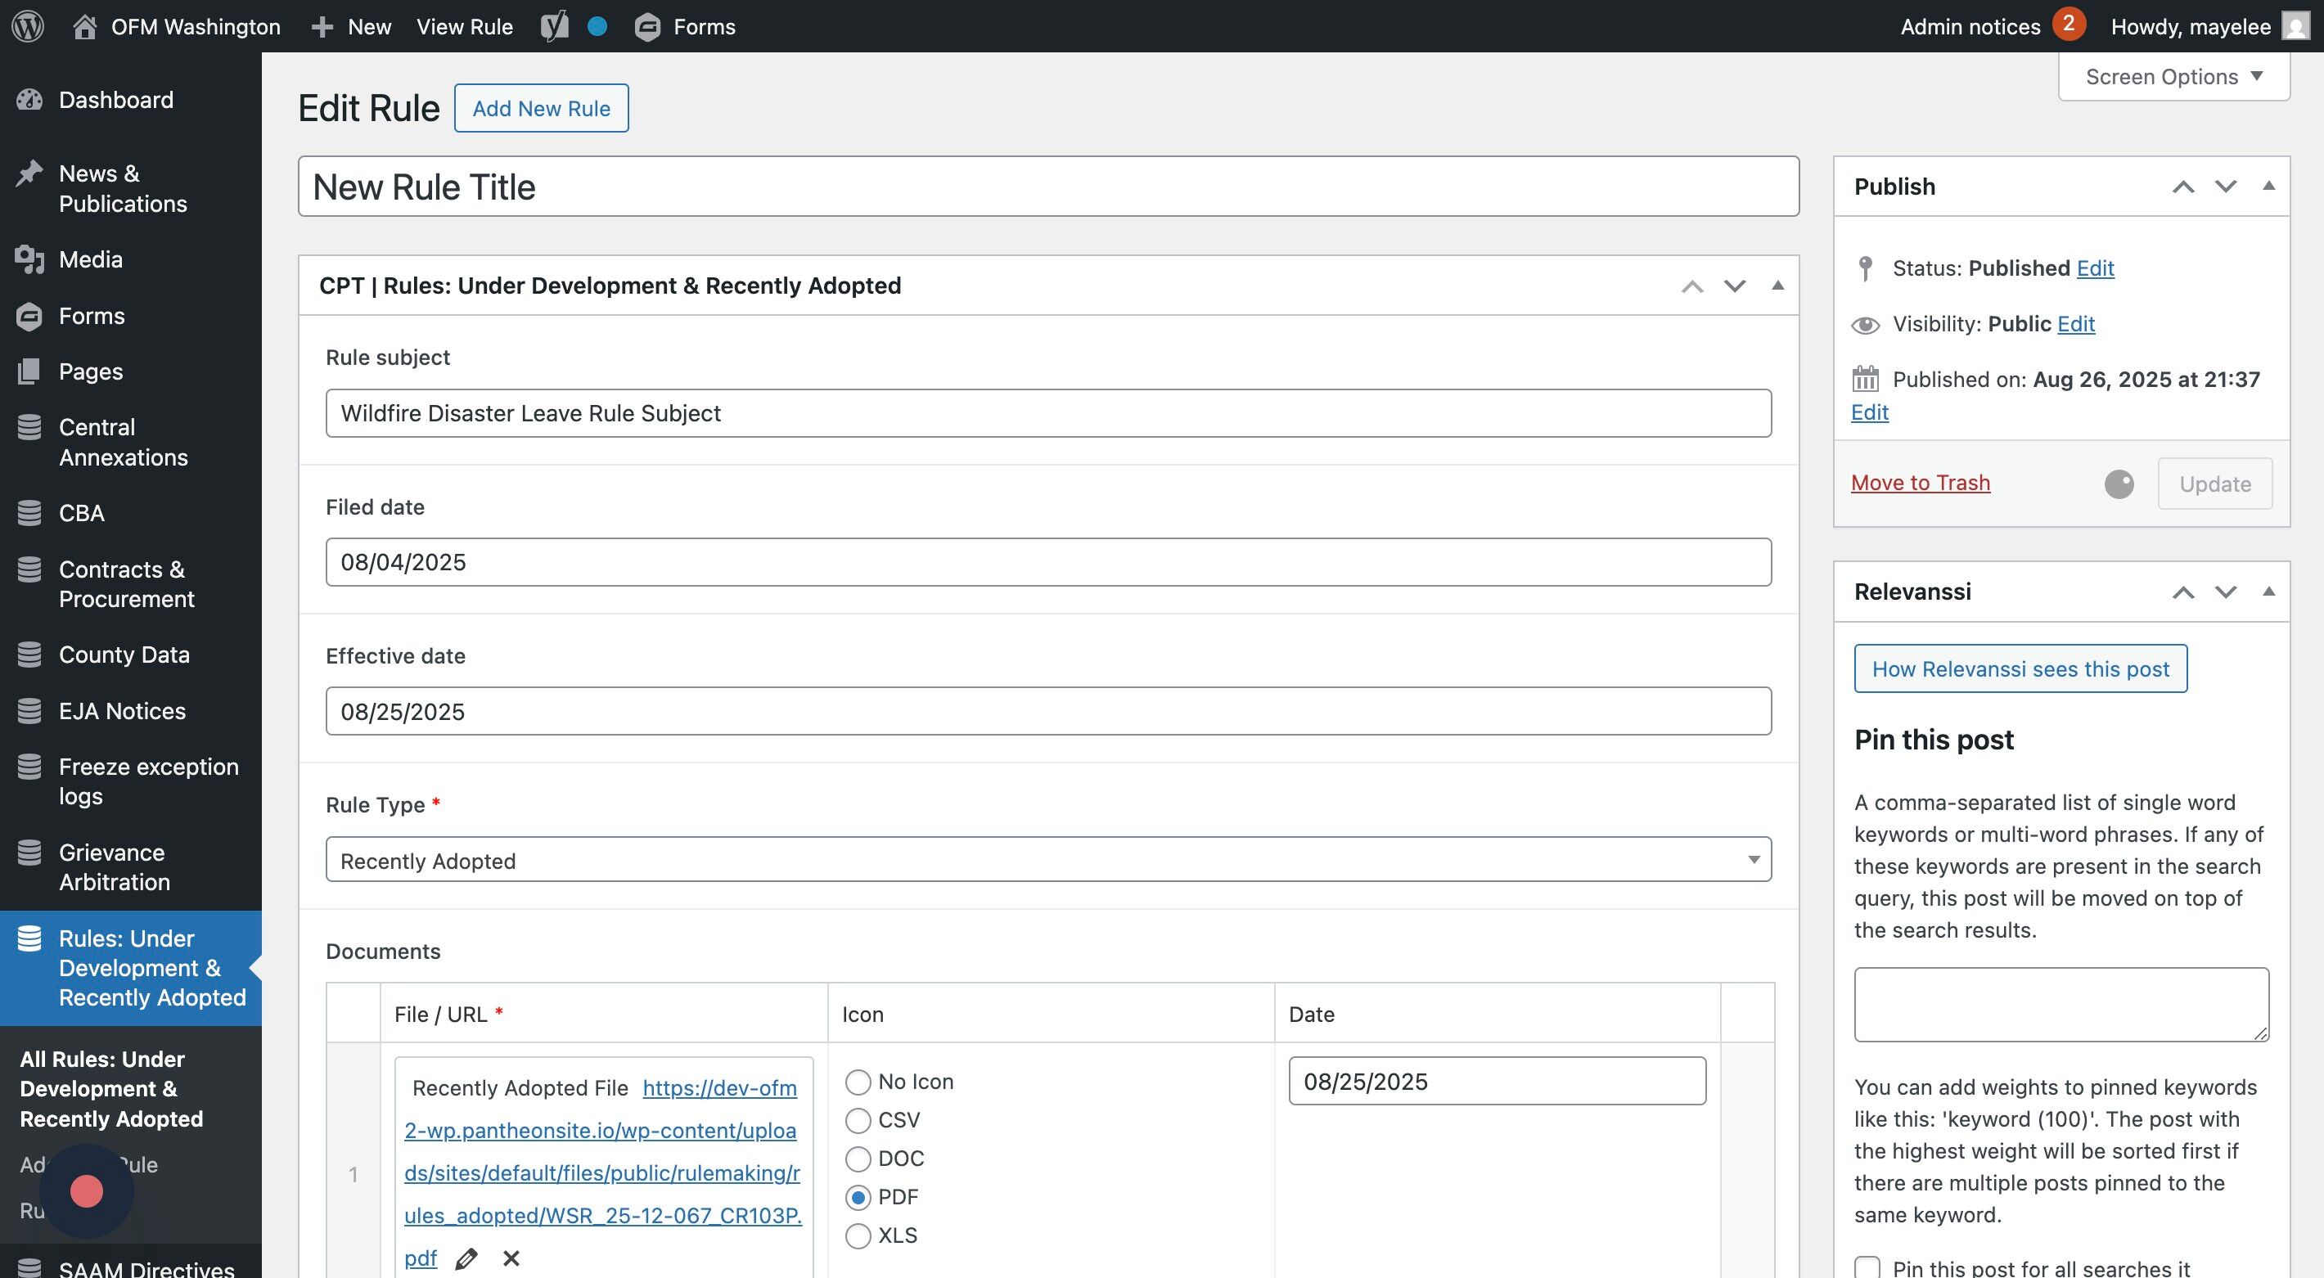This screenshot has width=2324, height=1278.
Task: Click the OFM Washington home icon
Action: pyautogui.click(x=85, y=26)
